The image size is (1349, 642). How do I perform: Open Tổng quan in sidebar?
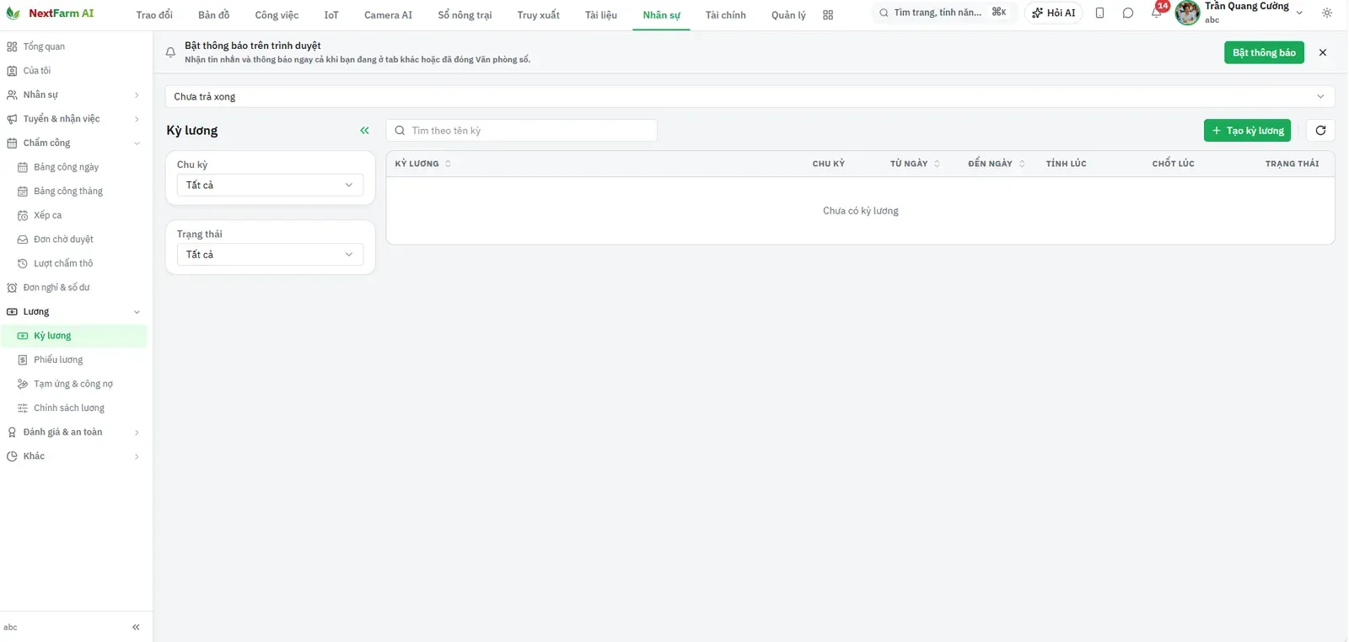(x=74, y=46)
